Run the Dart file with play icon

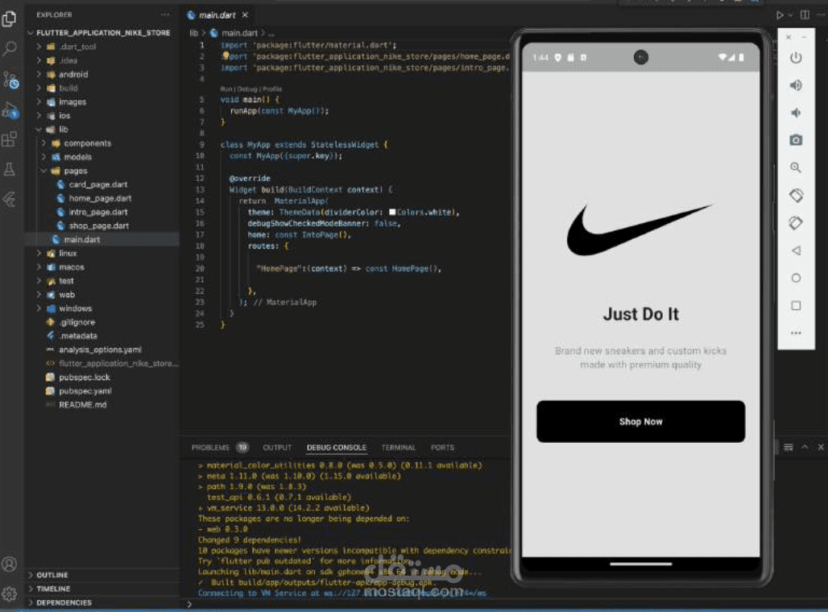pos(780,15)
